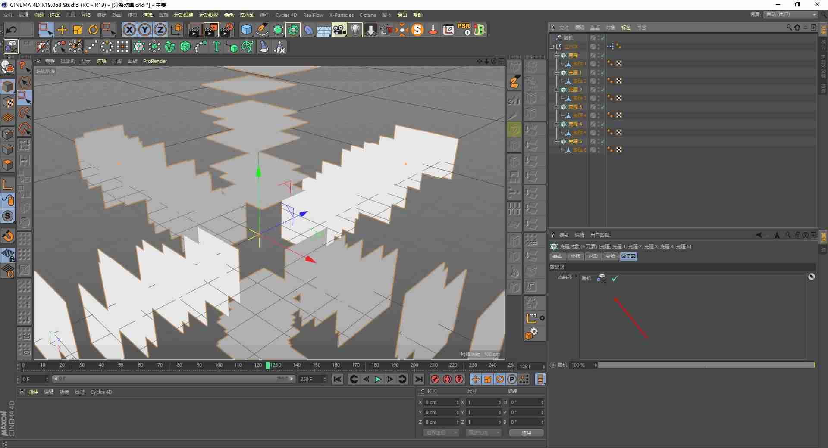Screen dimensions: 828x448
Task: Collapse the 克隆.5 object in the tree
Action: click(557, 141)
